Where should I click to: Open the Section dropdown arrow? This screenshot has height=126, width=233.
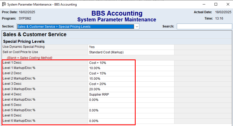(137, 27)
